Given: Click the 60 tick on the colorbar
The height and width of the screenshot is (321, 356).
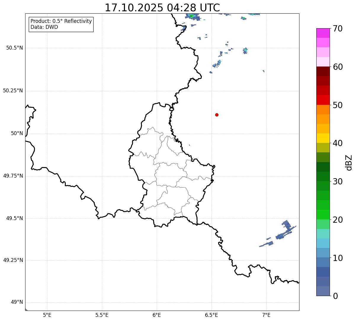Looking at the screenshot, I should [x=338, y=67].
